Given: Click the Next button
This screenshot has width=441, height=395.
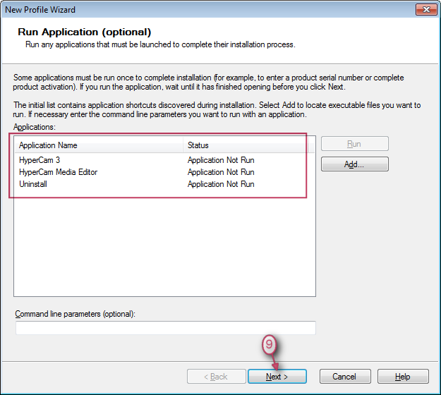Looking at the screenshot, I should click(277, 376).
